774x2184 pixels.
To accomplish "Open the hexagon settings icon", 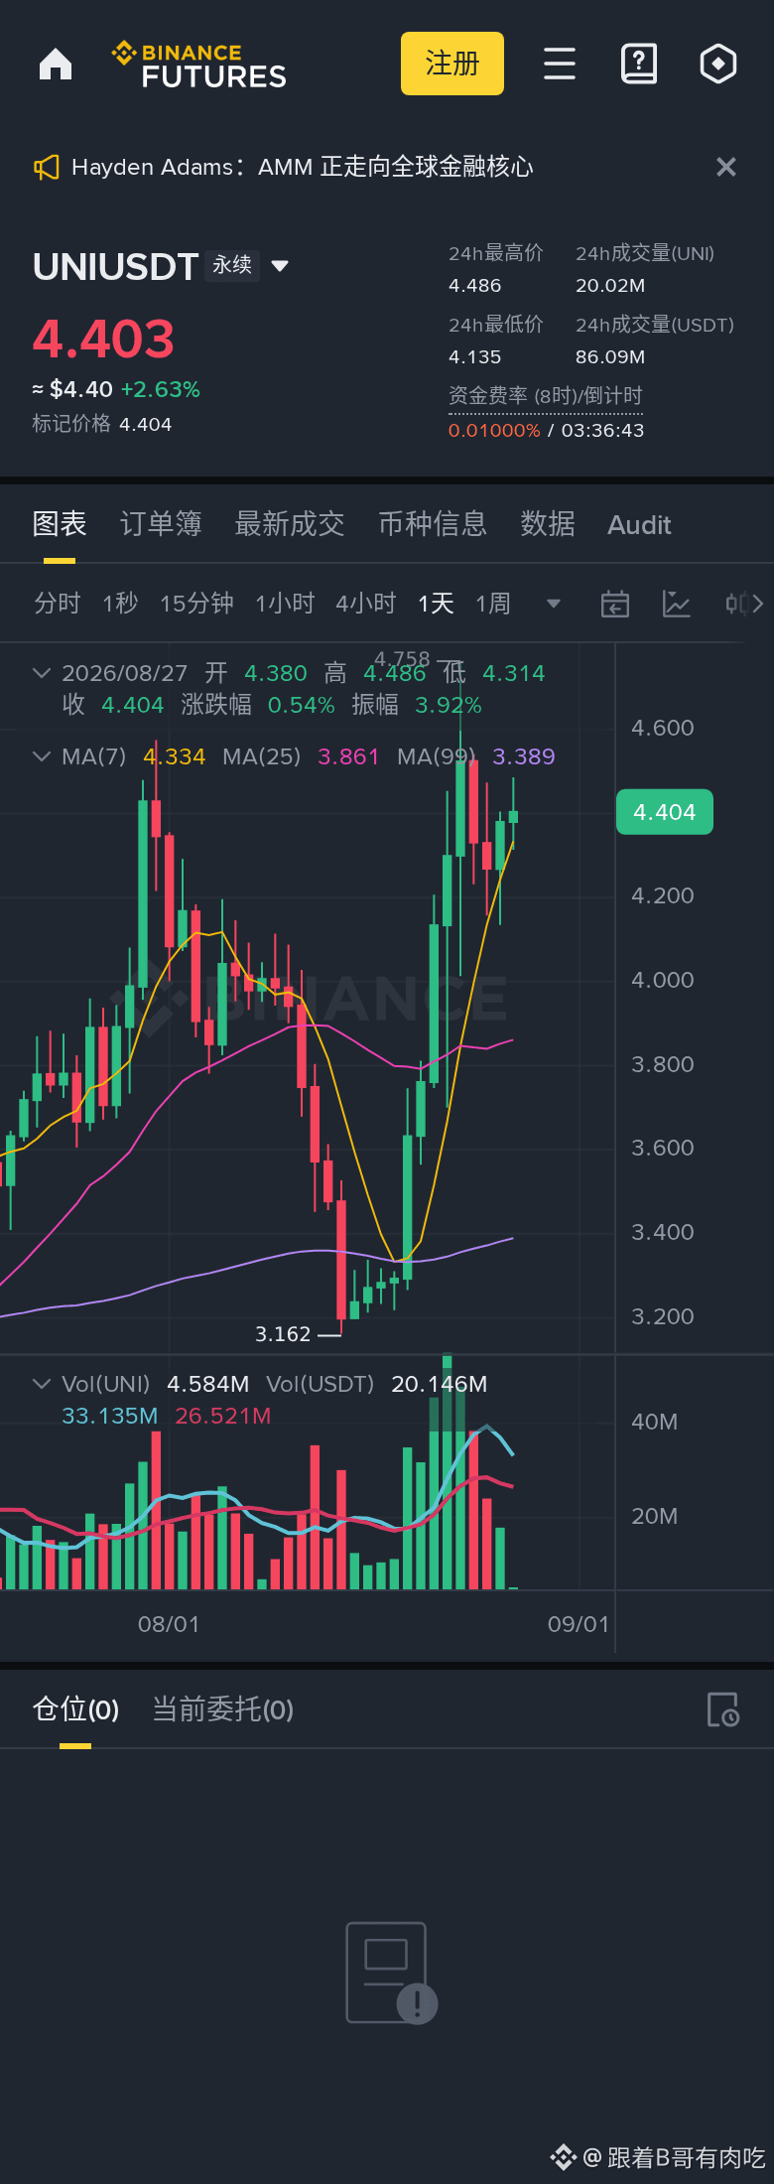I will coord(718,64).
